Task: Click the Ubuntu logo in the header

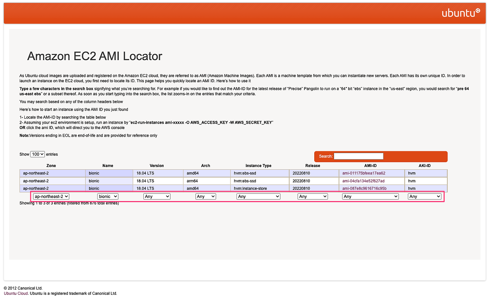Action: (x=461, y=13)
